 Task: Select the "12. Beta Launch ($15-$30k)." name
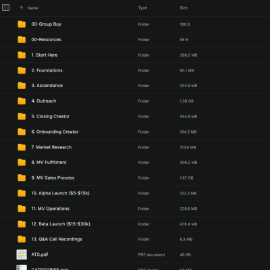(x=61, y=224)
